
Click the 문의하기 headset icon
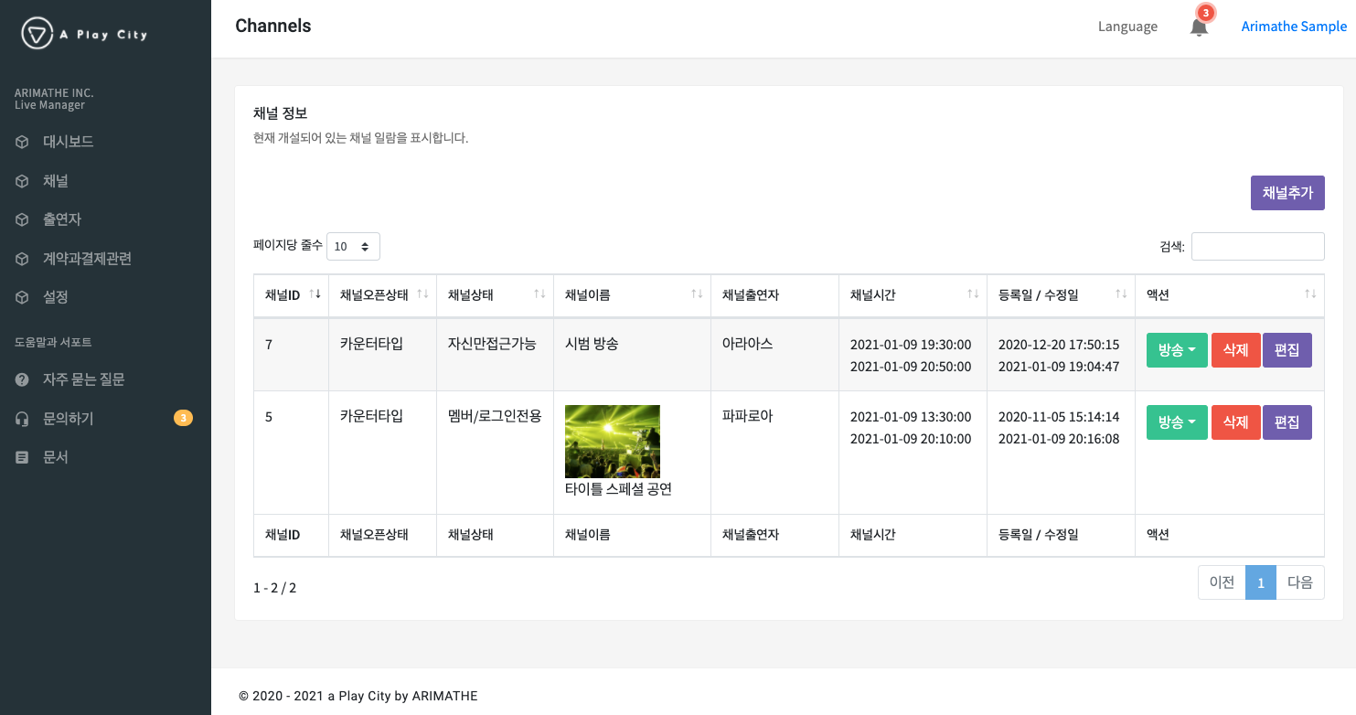click(22, 419)
